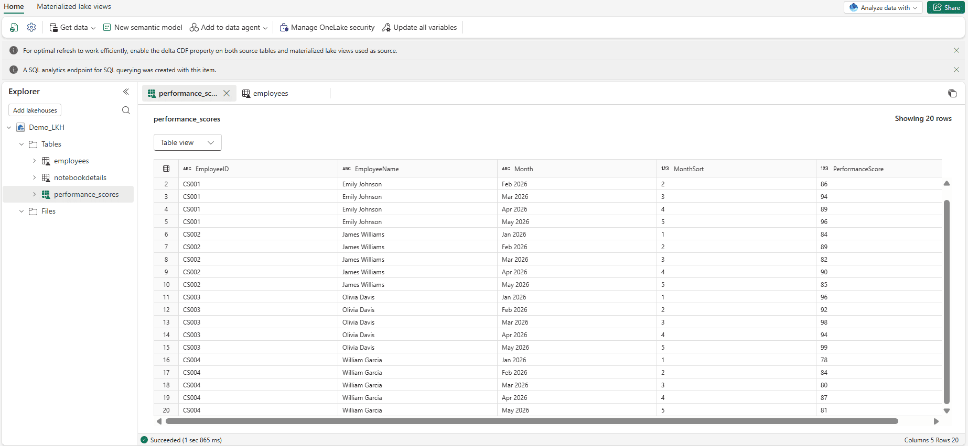Screen dimensions: 968x446
Task: Open the settings gear icon
Action: [x=31, y=27]
